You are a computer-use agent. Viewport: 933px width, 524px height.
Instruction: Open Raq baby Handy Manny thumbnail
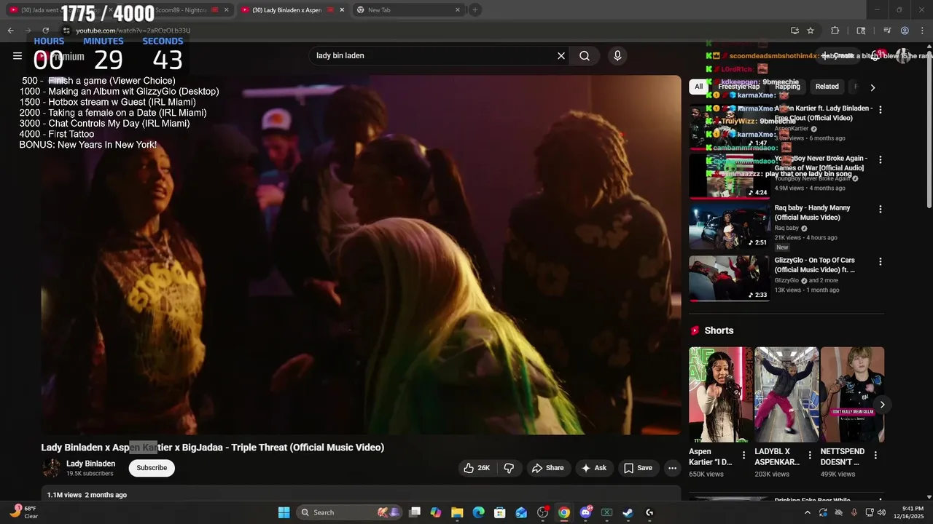(729, 226)
